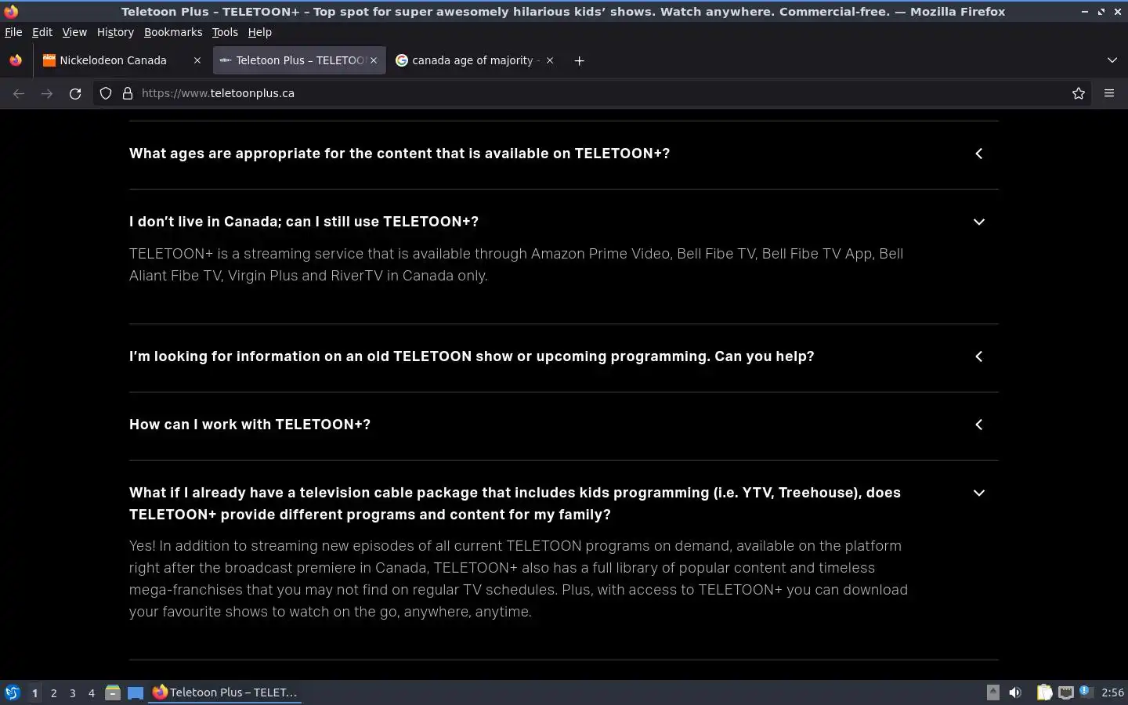Maximize the Firefox window

click(1101, 12)
